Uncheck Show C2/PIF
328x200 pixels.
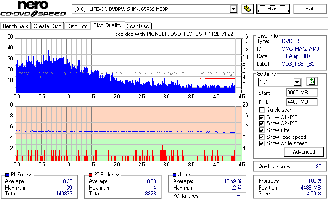(x=261, y=123)
